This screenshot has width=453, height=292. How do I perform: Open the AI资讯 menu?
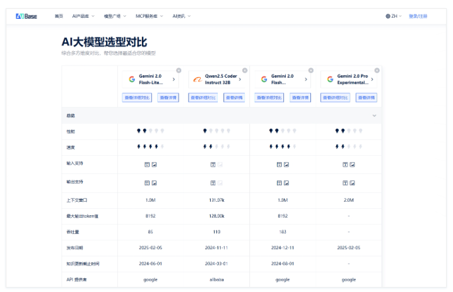179,16
